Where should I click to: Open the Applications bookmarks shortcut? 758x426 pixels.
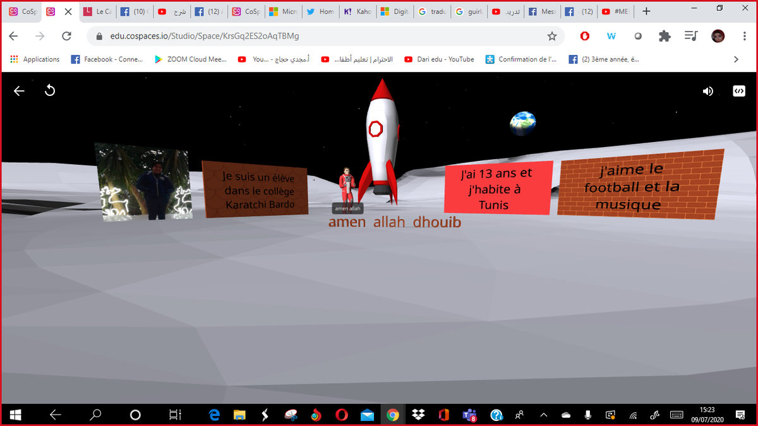click(x=35, y=59)
